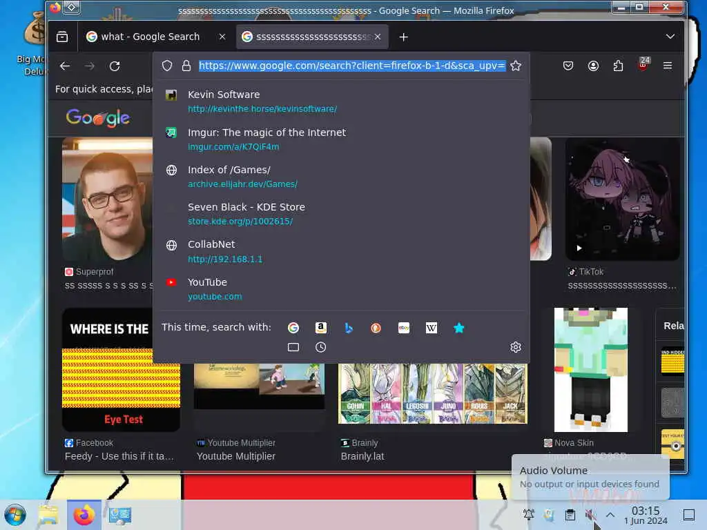Open the Superprof image result

(x=107, y=199)
